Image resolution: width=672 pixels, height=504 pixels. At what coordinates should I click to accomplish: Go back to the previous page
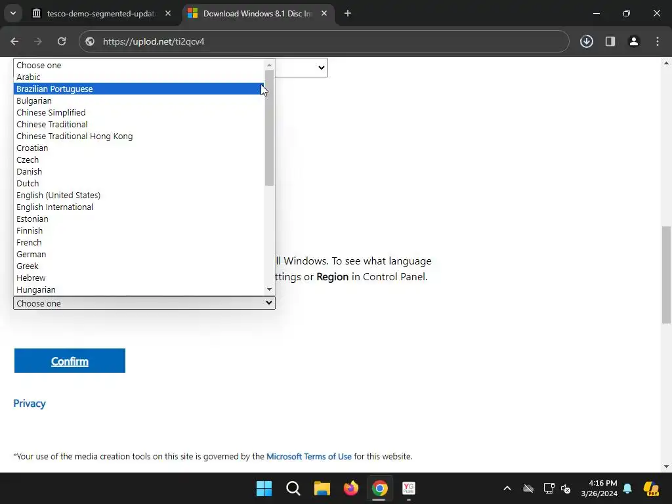pos(14,41)
